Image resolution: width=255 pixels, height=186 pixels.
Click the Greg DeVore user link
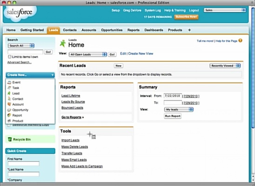point(132,10)
